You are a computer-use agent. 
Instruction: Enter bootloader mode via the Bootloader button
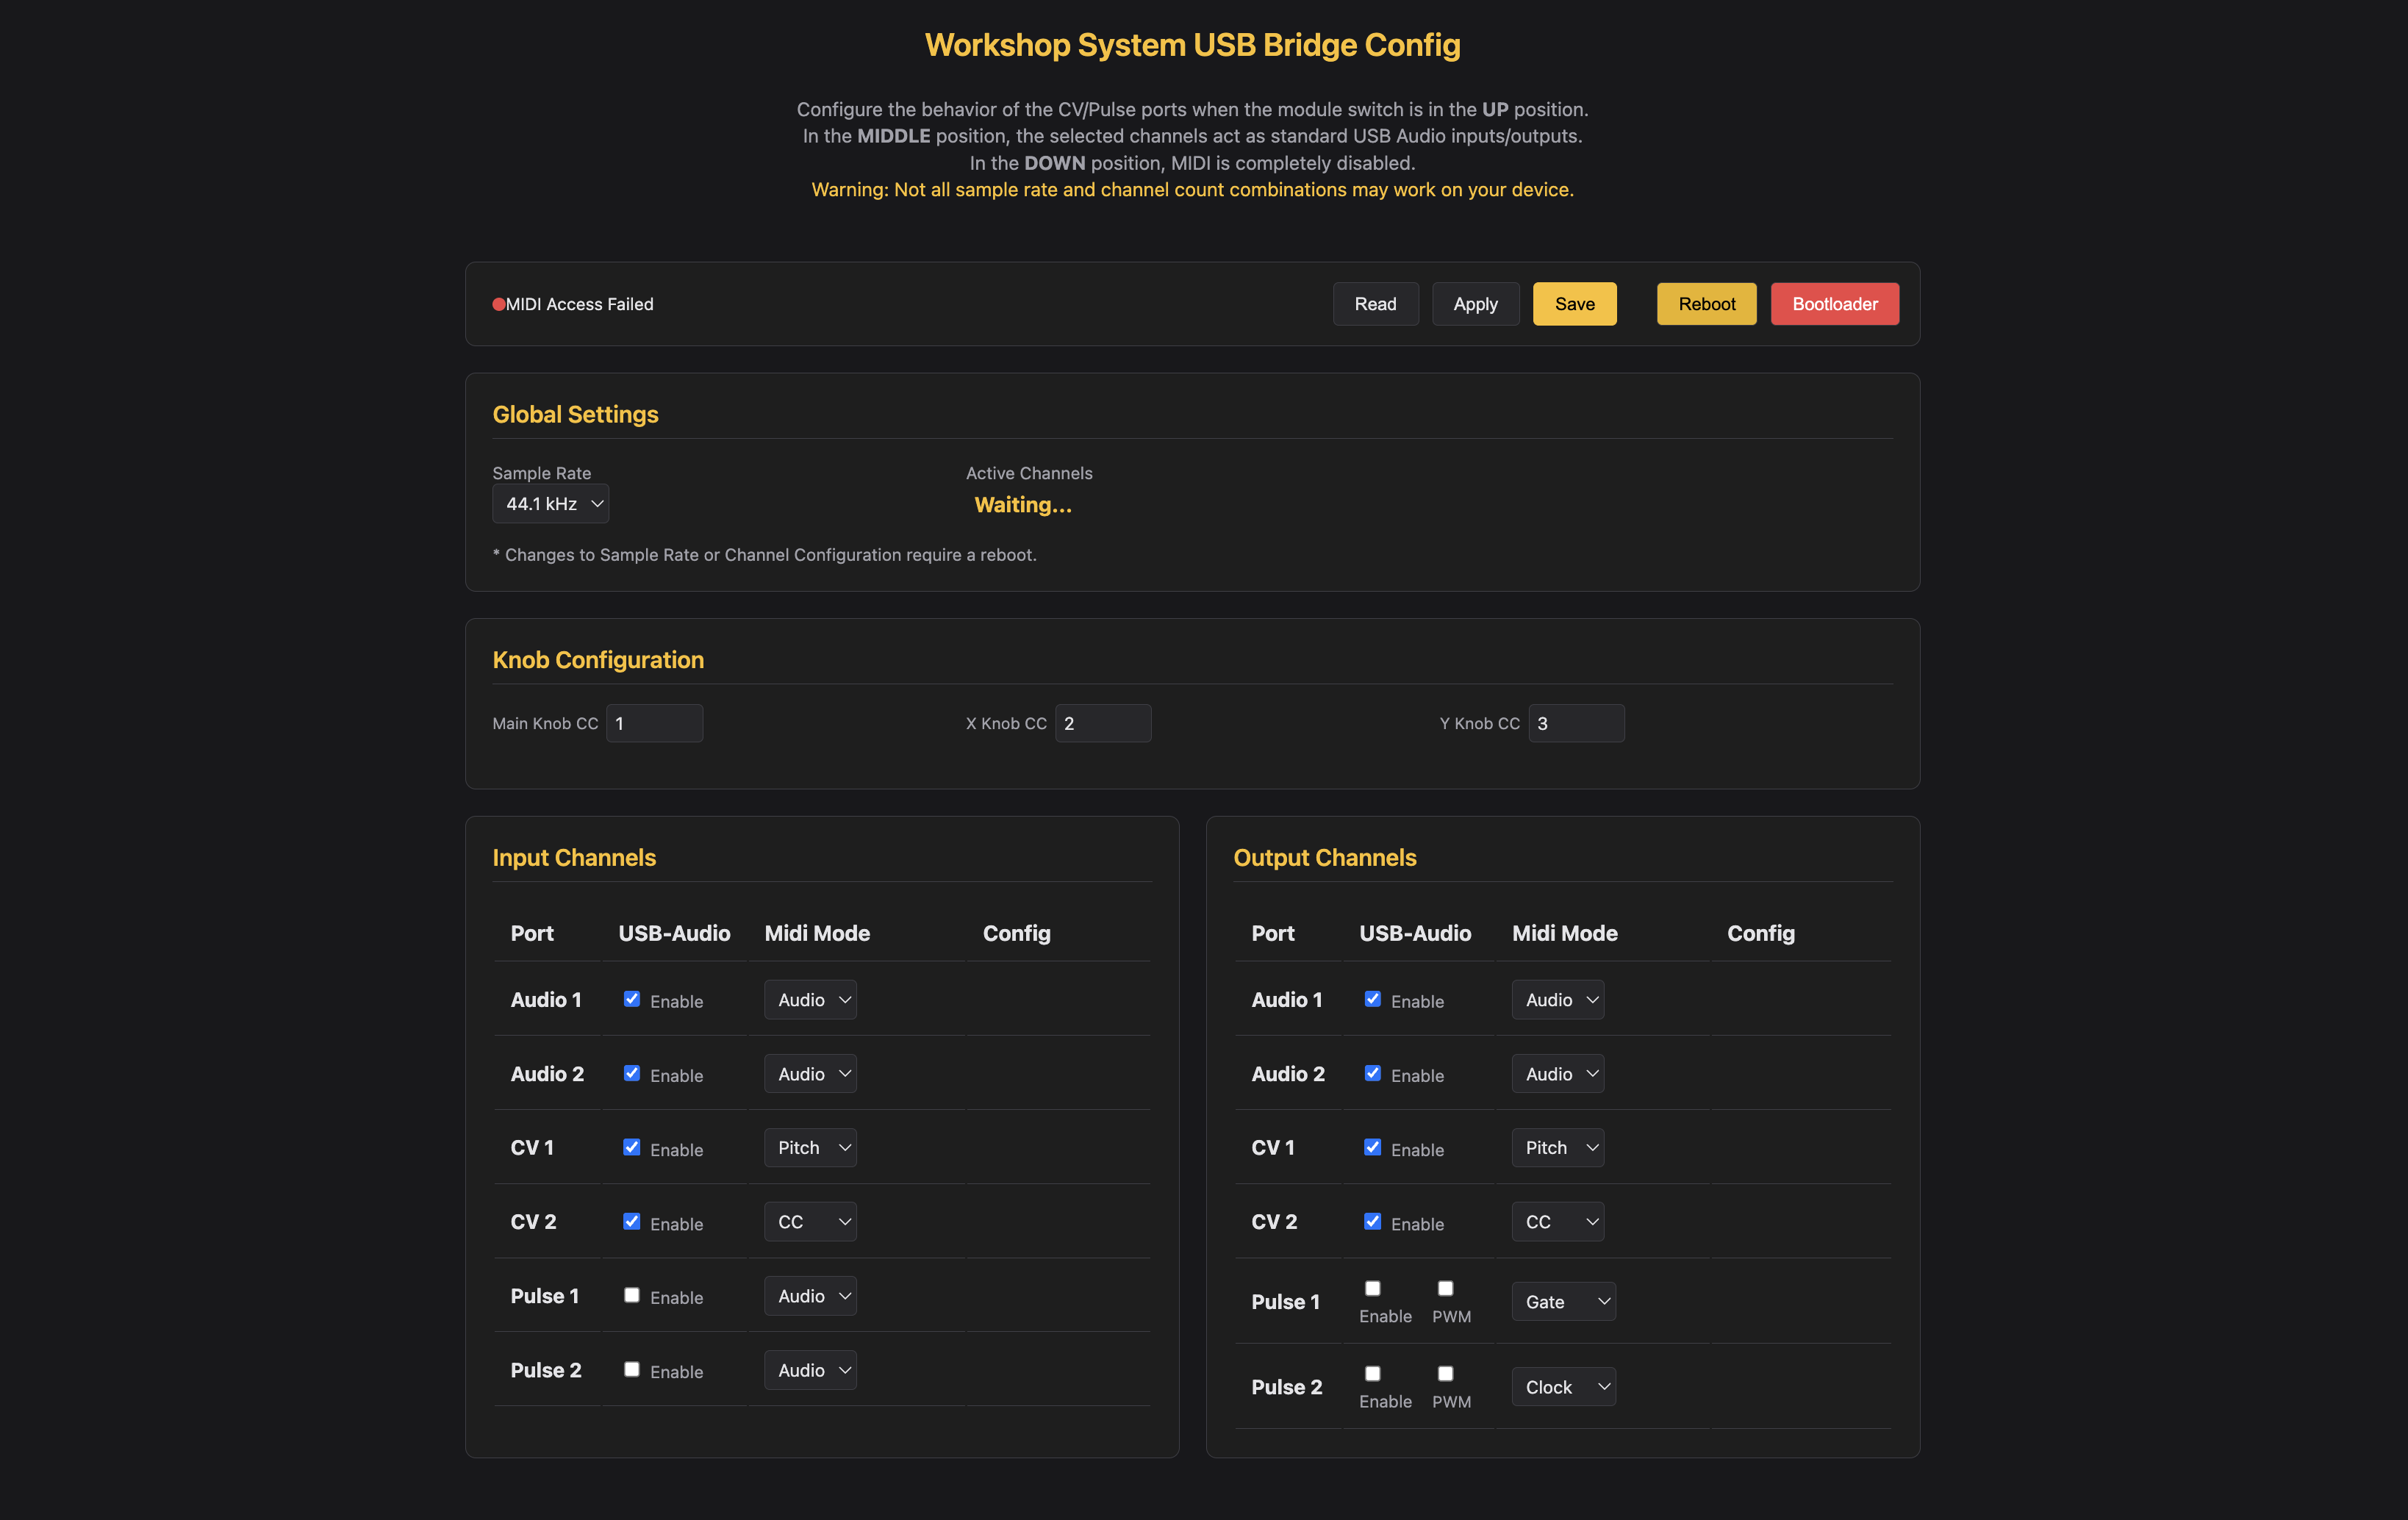(1834, 304)
